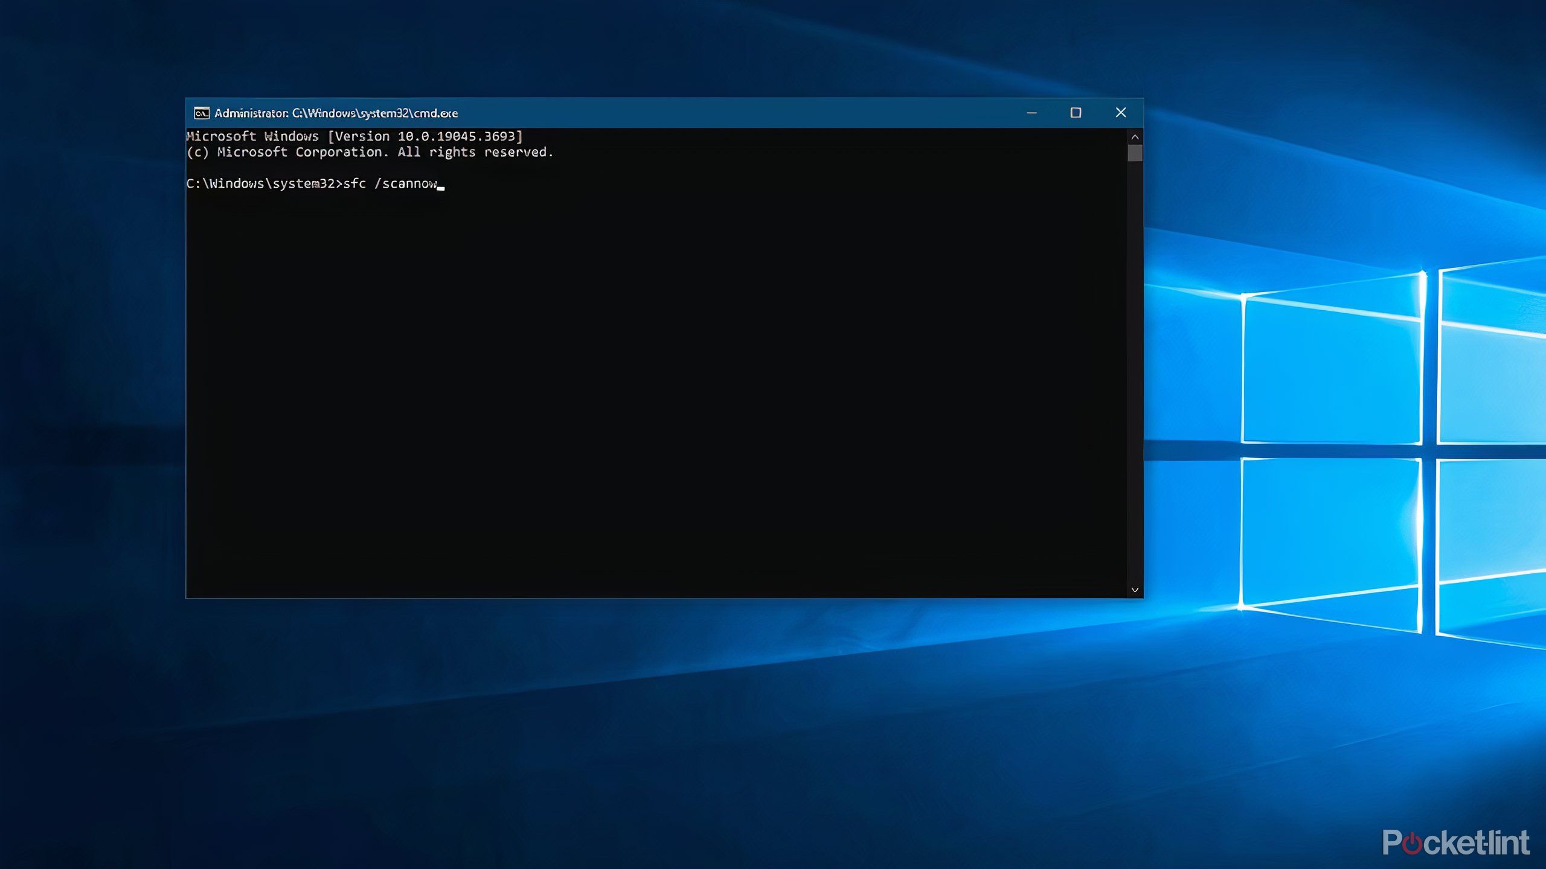Click the scrollbar up arrow
This screenshot has width=1546, height=869.
pyautogui.click(x=1135, y=137)
